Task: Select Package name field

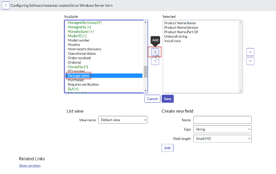Action: (x=79, y=76)
